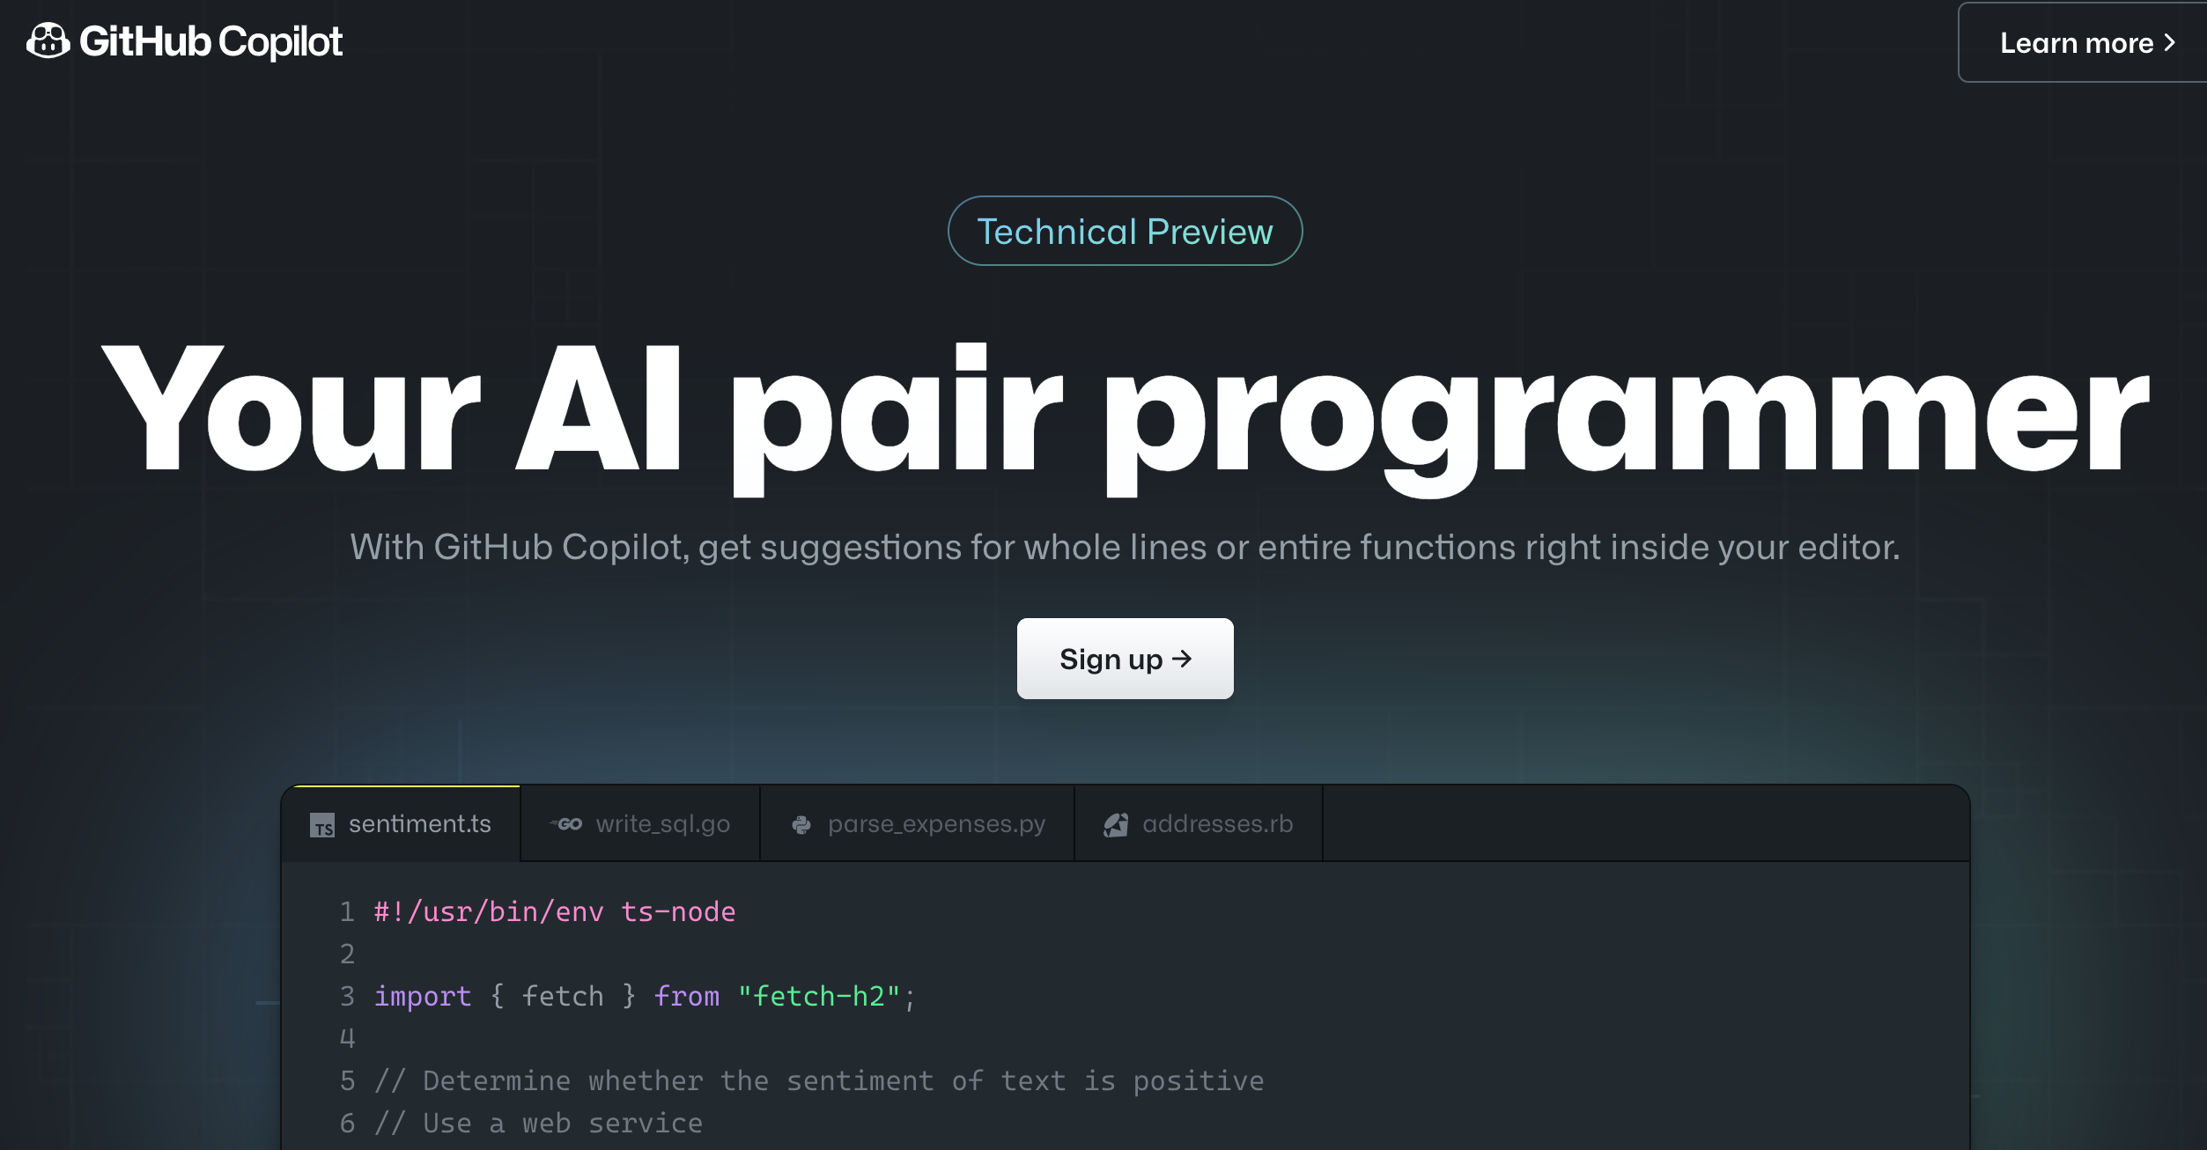The width and height of the screenshot is (2207, 1150).
Task: Open the sentiment.ts tab
Action: pos(401,823)
